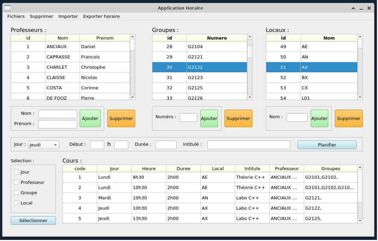This screenshot has height=241, width=378.
Task: Click the Numero header in Groupes table
Action: tap(217, 38)
